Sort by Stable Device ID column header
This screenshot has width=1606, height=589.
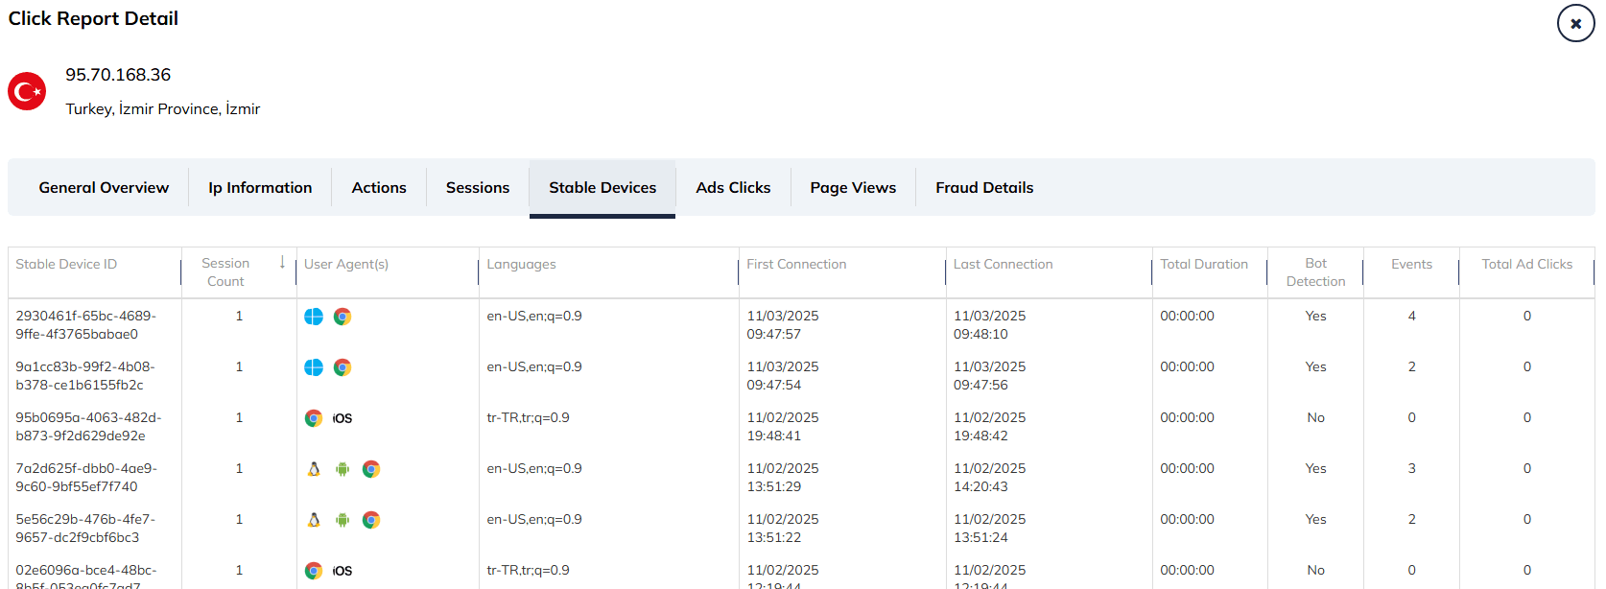pyautogui.click(x=66, y=264)
